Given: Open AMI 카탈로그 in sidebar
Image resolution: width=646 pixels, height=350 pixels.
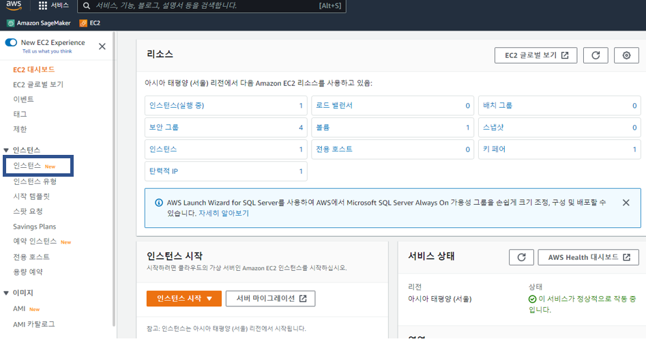Looking at the screenshot, I should pos(34,324).
